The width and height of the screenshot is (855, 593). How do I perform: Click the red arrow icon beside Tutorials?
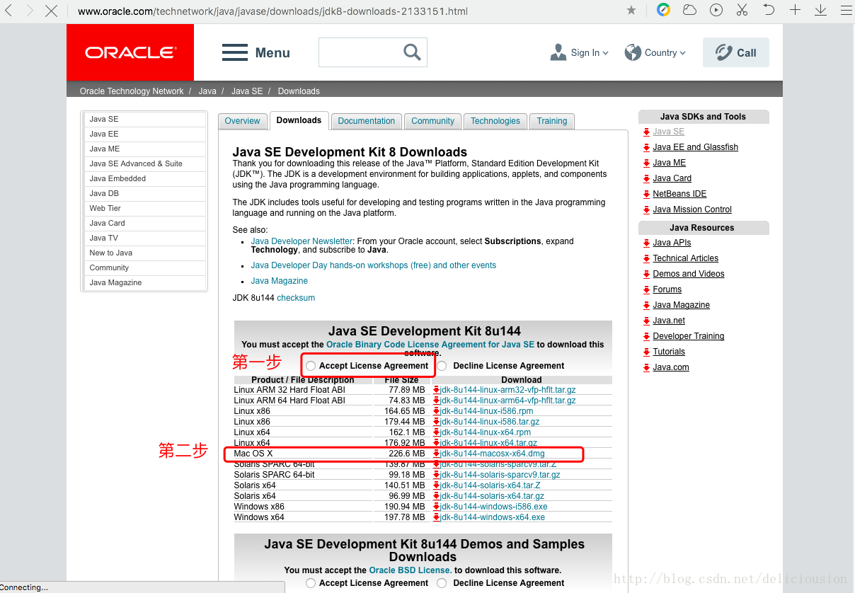[x=646, y=352]
